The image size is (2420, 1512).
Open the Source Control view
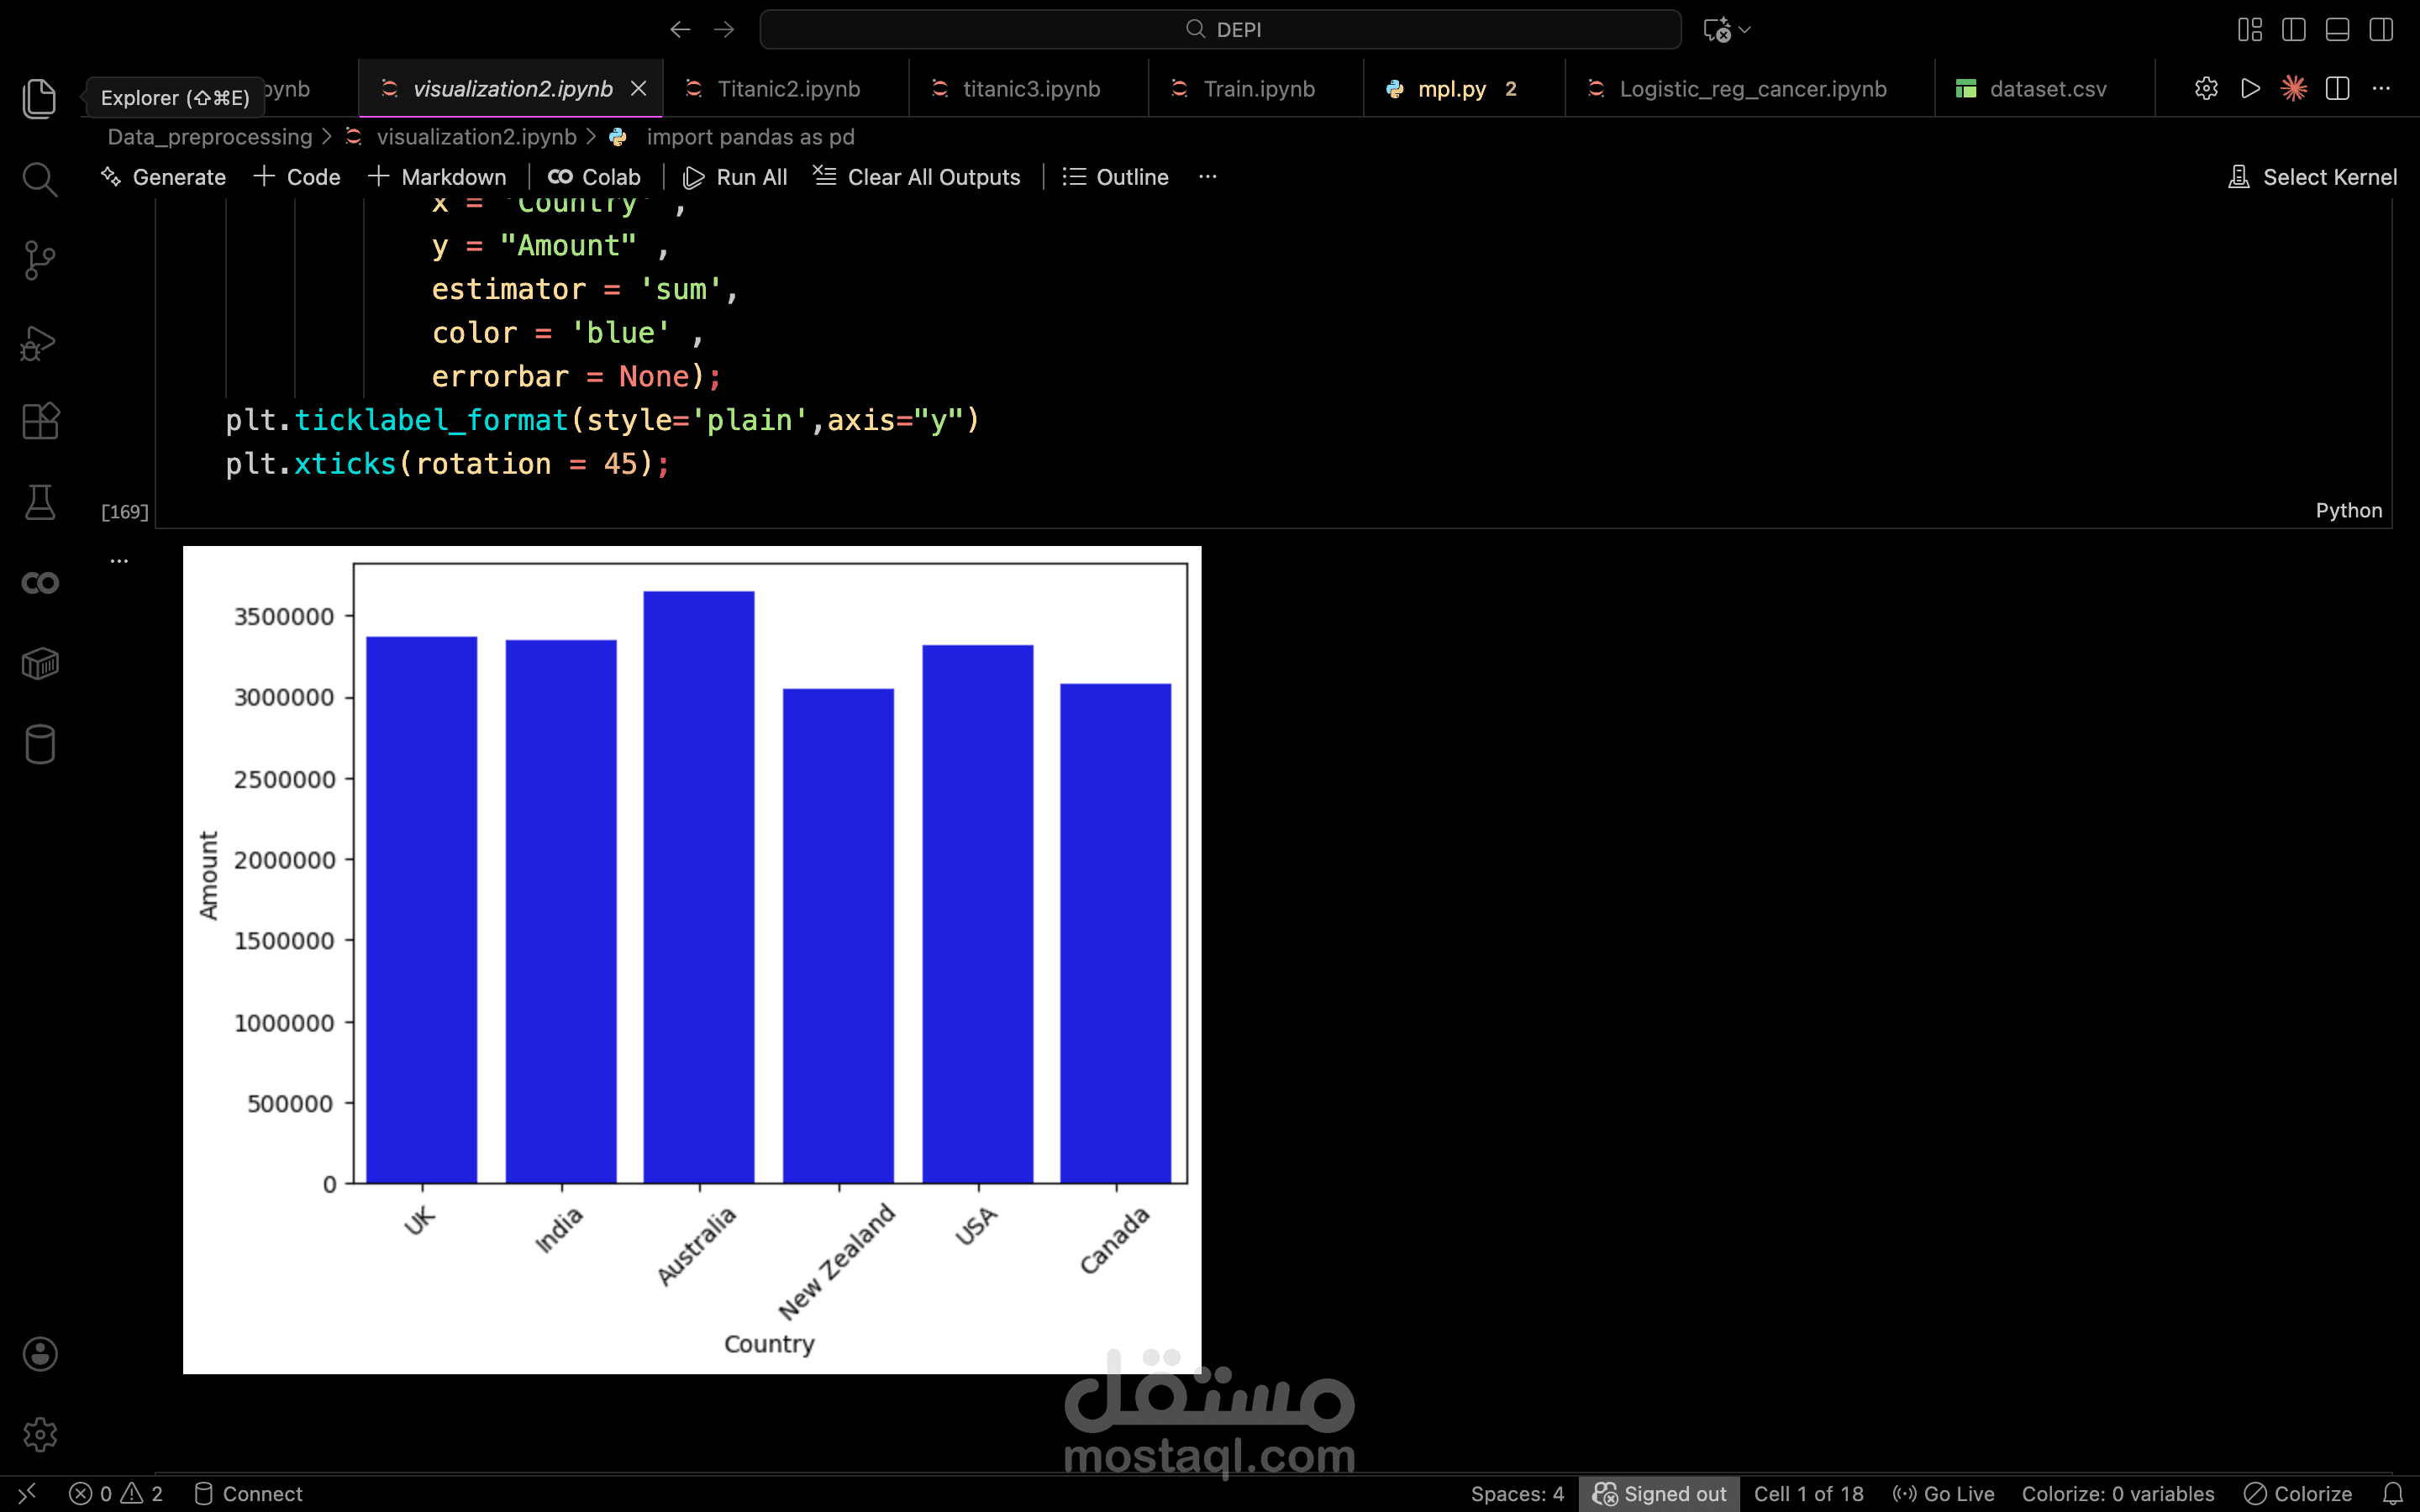(x=40, y=261)
